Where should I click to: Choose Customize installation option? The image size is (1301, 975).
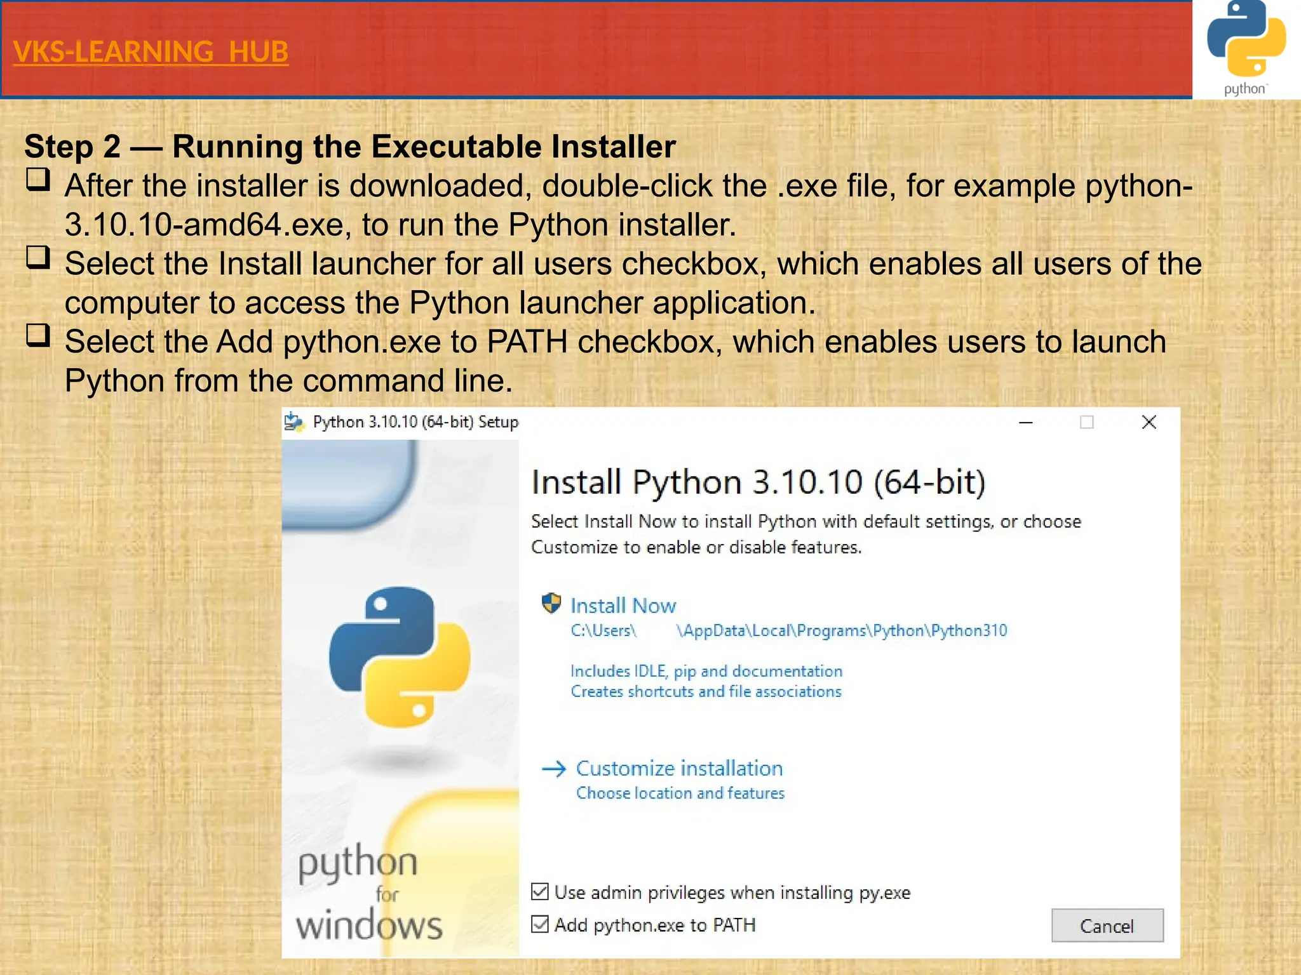point(679,769)
